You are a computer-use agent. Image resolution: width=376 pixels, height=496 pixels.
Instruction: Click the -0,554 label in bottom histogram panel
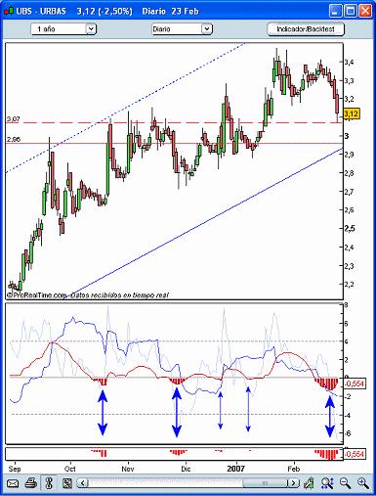coord(355,454)
